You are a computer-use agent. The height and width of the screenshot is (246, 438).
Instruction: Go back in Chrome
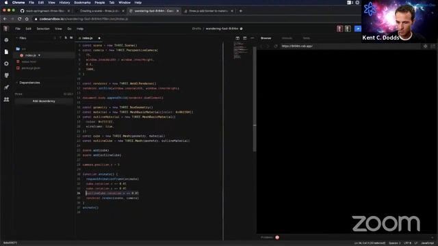(5, 19)
